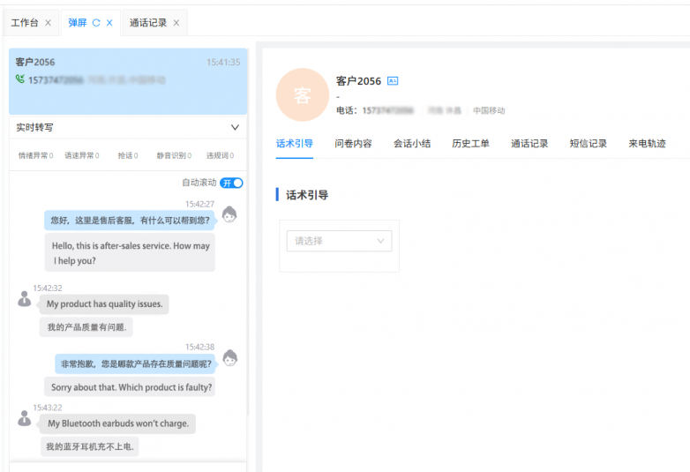The image size is (690, 472).
Task: Click the message 我的产品质量有问题.
Action: point(86,327)
